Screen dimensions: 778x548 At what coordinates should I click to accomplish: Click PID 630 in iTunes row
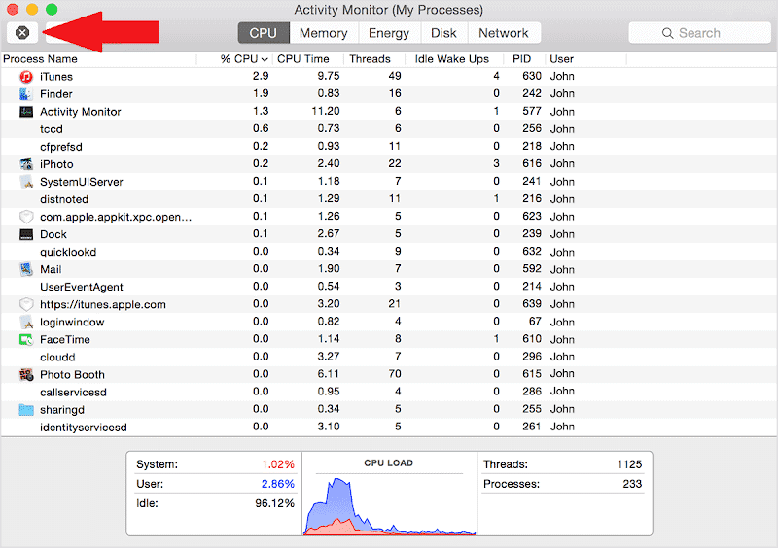[531, 76]
